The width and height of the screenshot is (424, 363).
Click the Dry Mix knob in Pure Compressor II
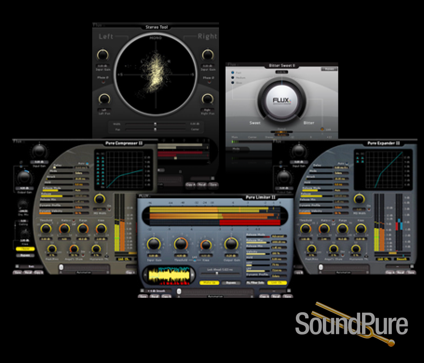23,205
